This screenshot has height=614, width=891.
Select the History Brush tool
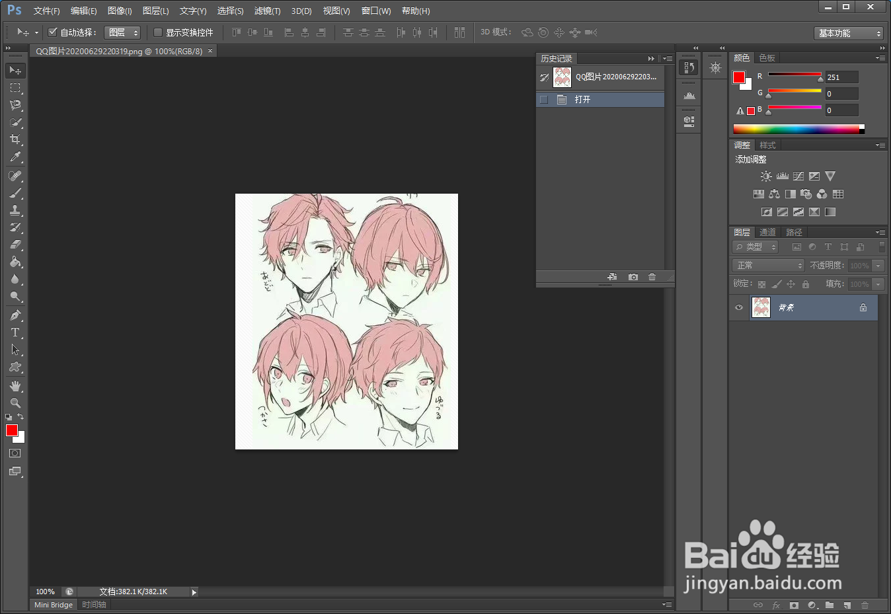[x=15, y=227]
